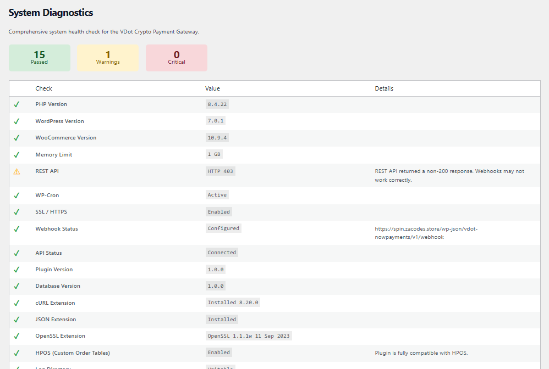Click the OpenSSL Extension checkmark icon

(x=17, y=336)
